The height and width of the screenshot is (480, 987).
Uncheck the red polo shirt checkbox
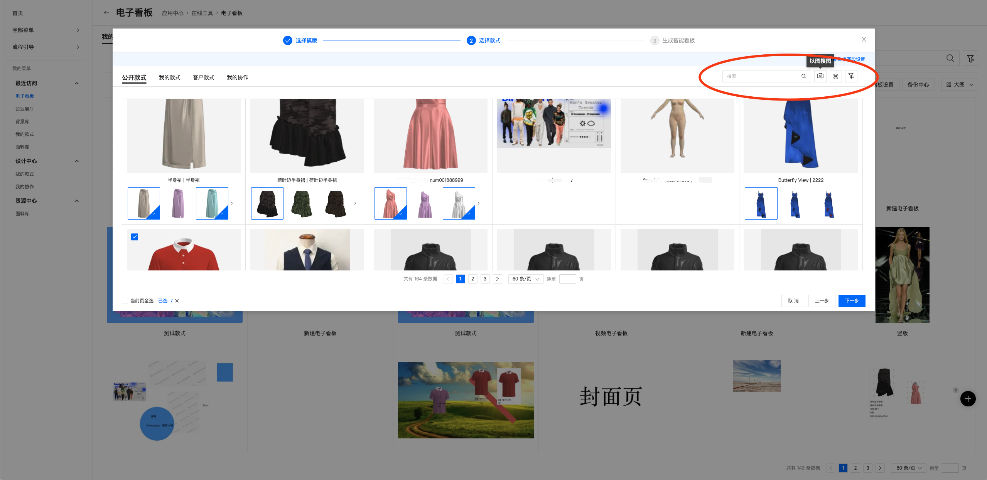click(135, 237)
